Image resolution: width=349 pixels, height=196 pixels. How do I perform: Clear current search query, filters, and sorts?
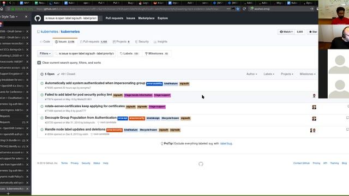71,63
